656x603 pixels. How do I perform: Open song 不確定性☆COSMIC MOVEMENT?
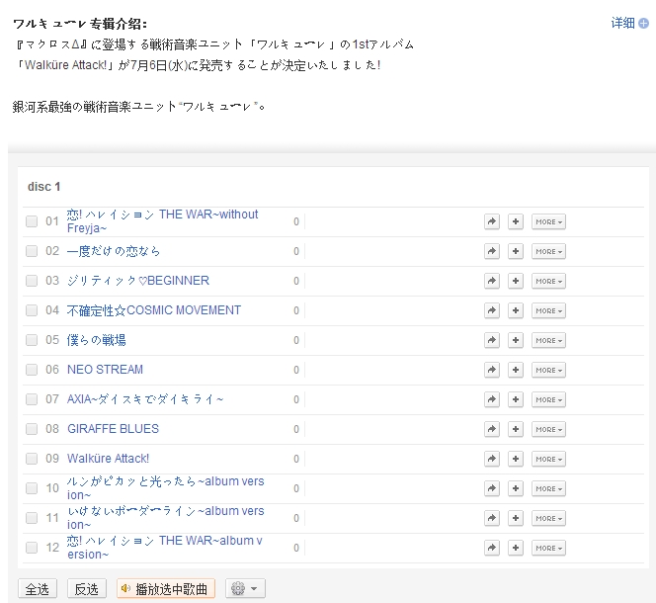[x=154, y=310]
